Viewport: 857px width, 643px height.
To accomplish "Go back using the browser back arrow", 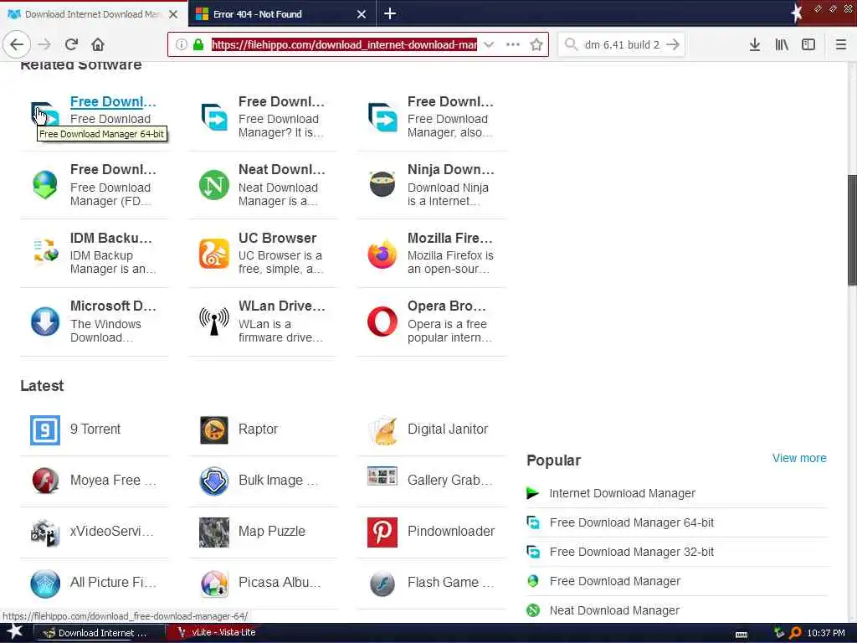I will (17, 44).
